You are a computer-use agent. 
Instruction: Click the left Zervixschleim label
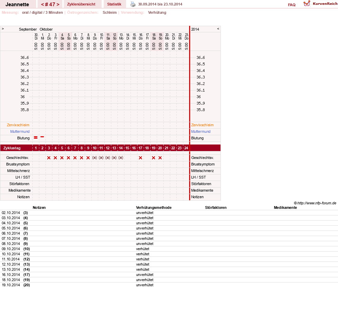[x=18, y=125]
